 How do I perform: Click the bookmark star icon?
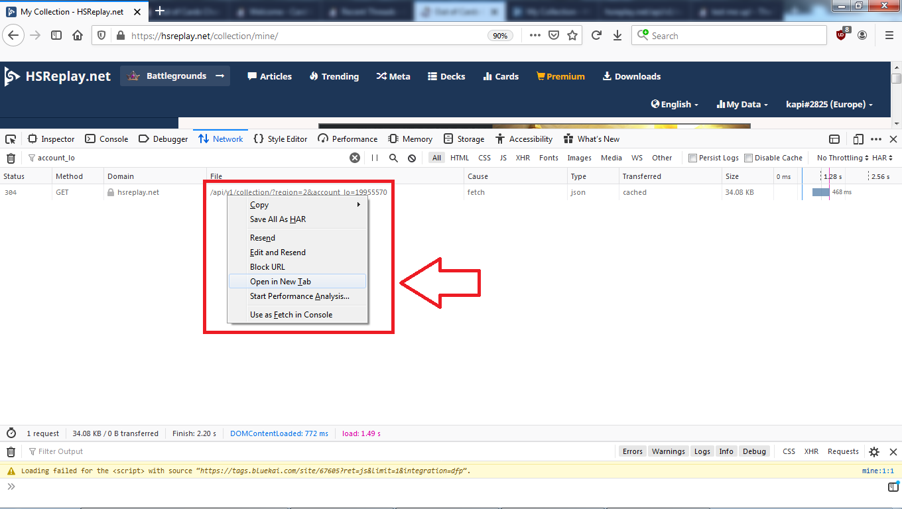pyautogui.click(x=572, y=36)
